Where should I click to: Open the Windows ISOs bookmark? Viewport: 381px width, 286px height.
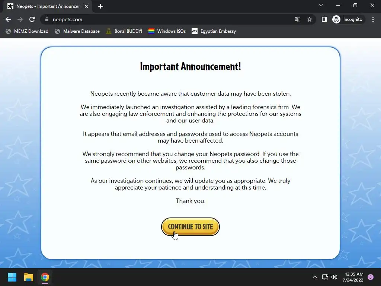tap(167, 31)
